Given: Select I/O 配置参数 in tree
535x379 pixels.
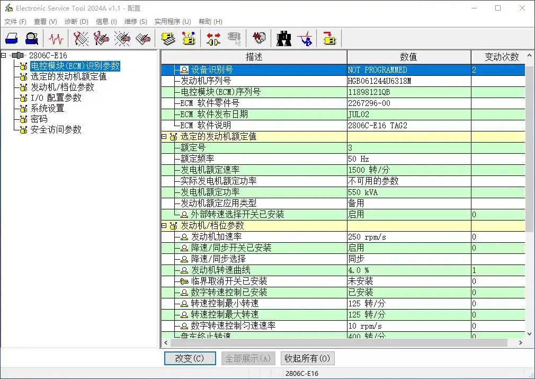Looking at the screenshot, I should [x=56, y=98].
